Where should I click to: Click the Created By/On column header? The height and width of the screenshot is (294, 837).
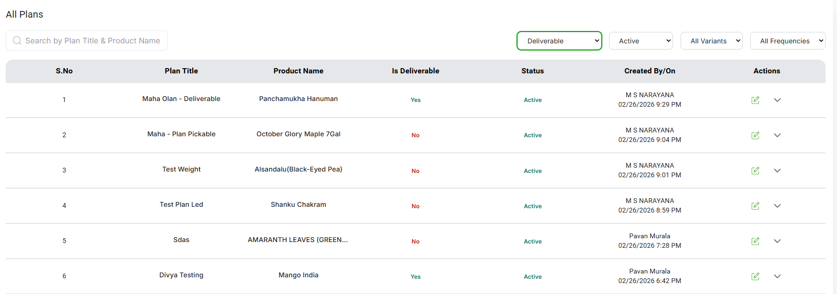pos(650,71)
